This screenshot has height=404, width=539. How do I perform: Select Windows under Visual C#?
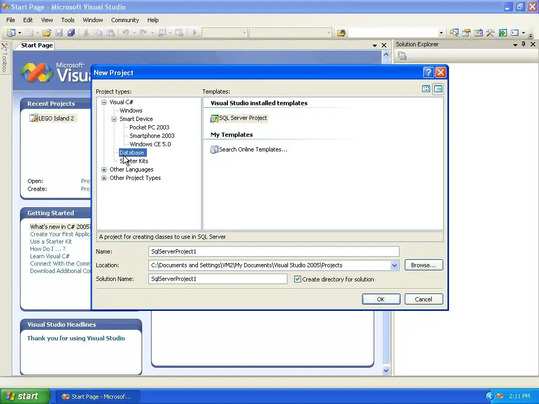pos(131,110)
